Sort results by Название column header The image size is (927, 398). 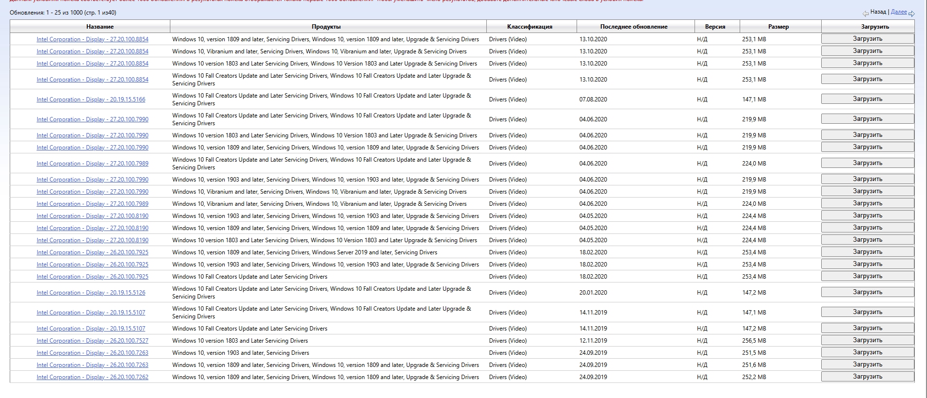tap(100, 27)
